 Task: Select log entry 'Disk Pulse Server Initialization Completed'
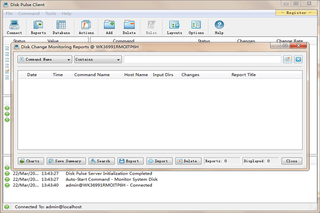tap(109, 173)
